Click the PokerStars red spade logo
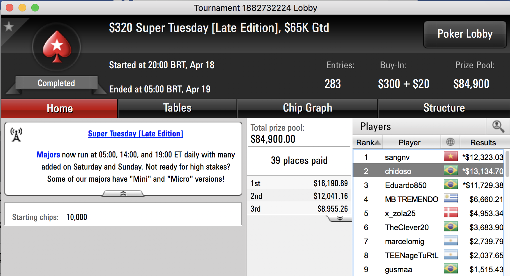Image resolution: width=510 pixels, height=276 pixels. pyautogui.click(x=57, y=47)
